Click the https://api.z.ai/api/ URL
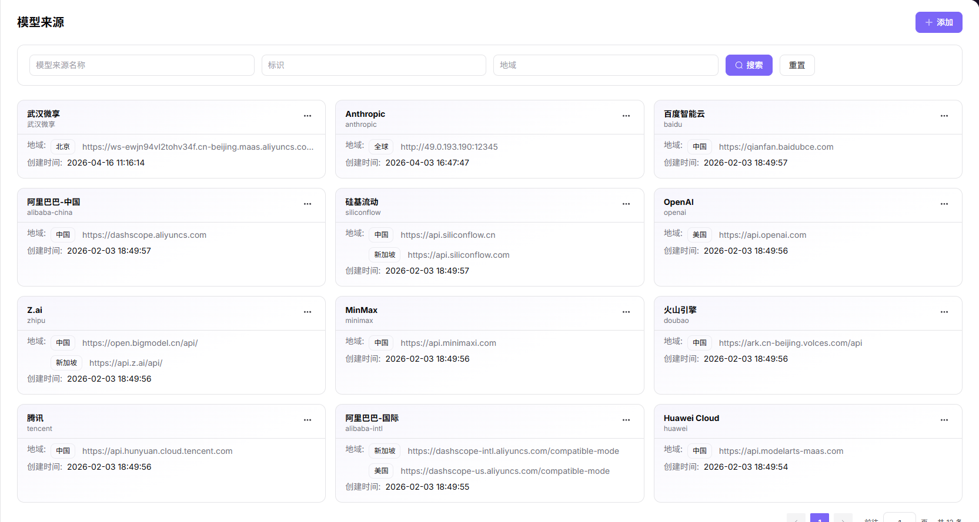Image resolution: width=979 pixels, height=522 pixels. [126, 363]
